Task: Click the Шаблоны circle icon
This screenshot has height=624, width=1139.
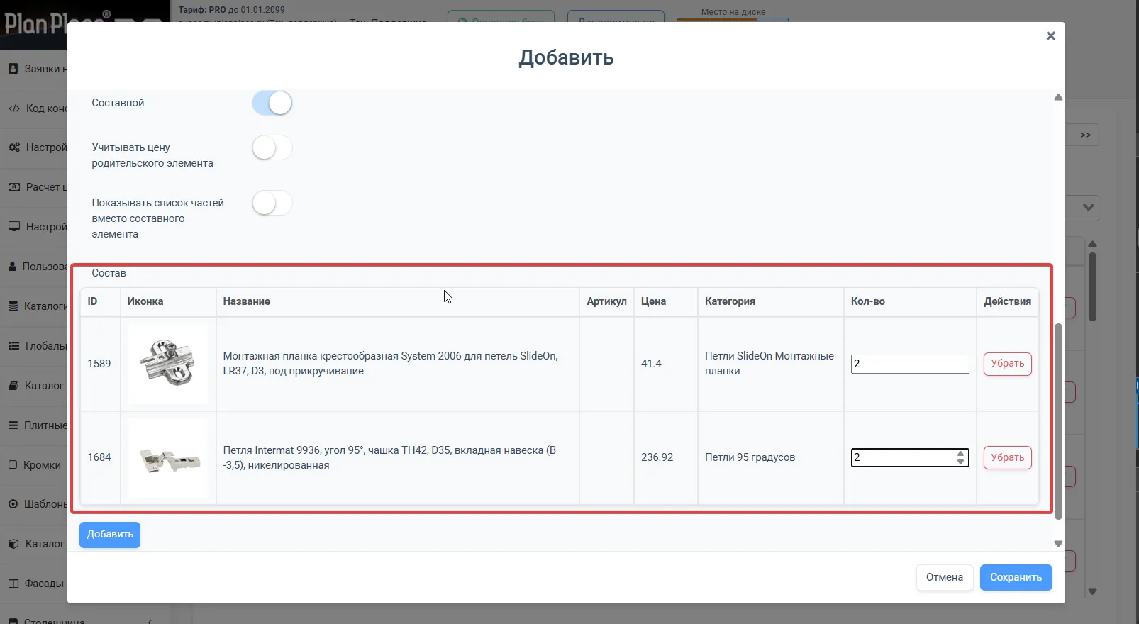Action: coord(13,504)
